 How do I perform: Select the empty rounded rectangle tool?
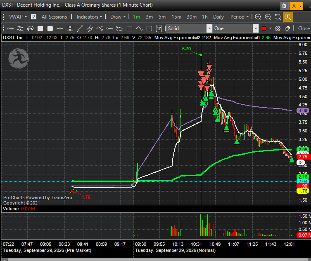pyautogui.click(x=149, y=29)
